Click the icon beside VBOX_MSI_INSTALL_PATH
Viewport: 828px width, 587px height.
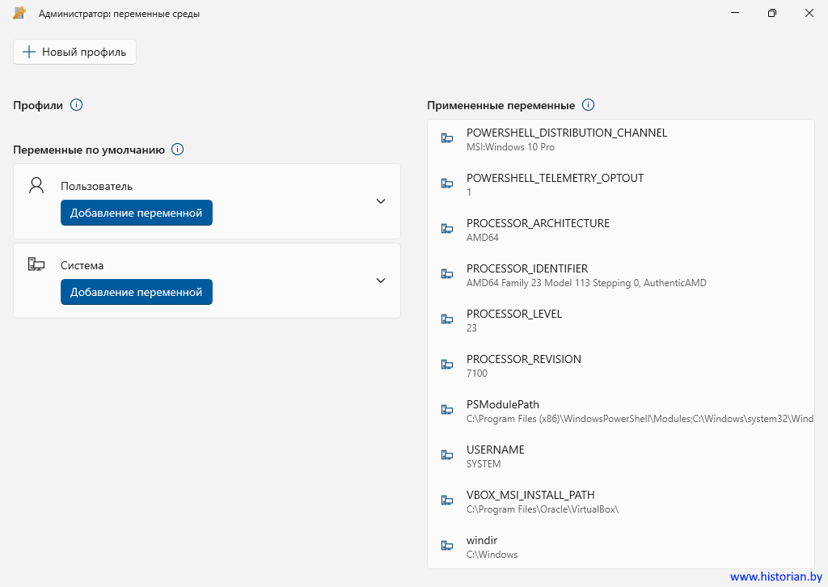446,500
